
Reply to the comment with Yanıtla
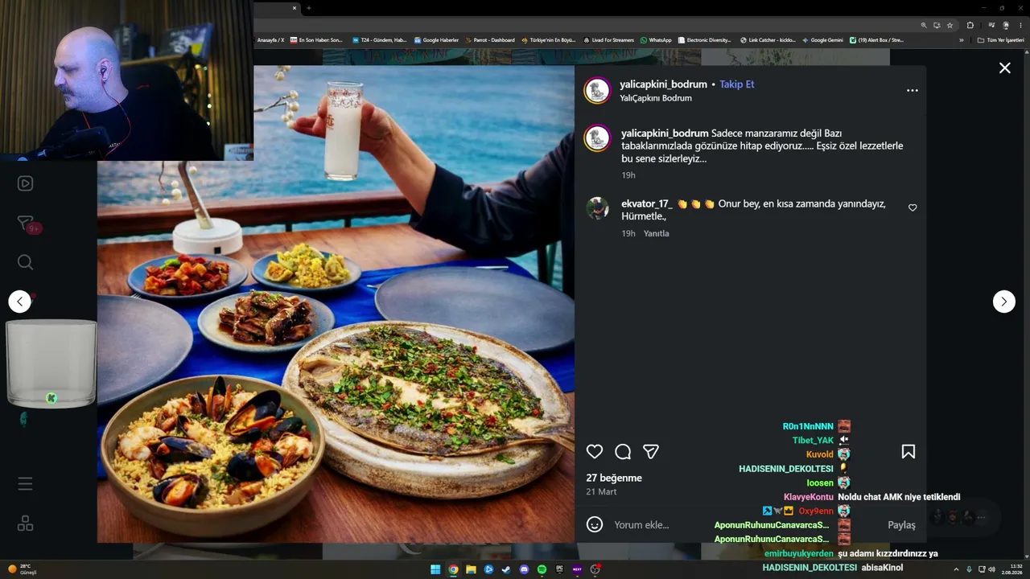(657, 233)
